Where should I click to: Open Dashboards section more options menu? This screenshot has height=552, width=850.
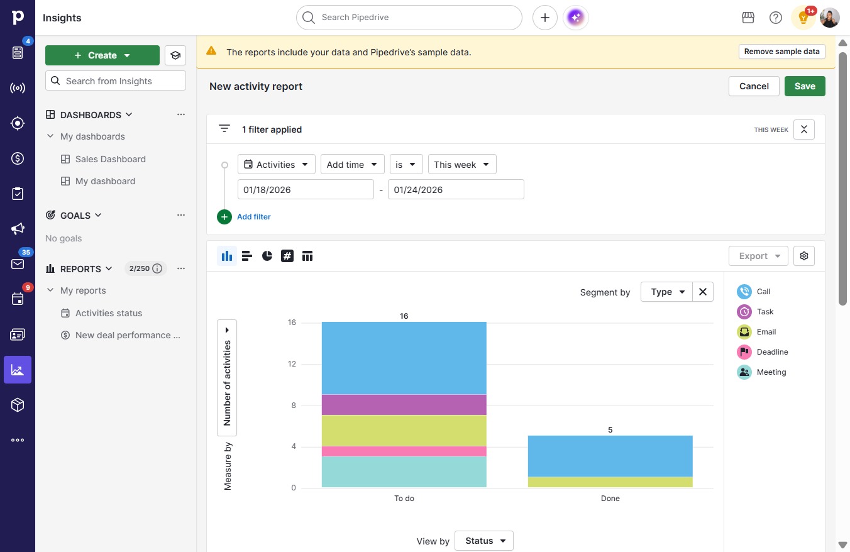pyautogui.click(x=181, y=114)
